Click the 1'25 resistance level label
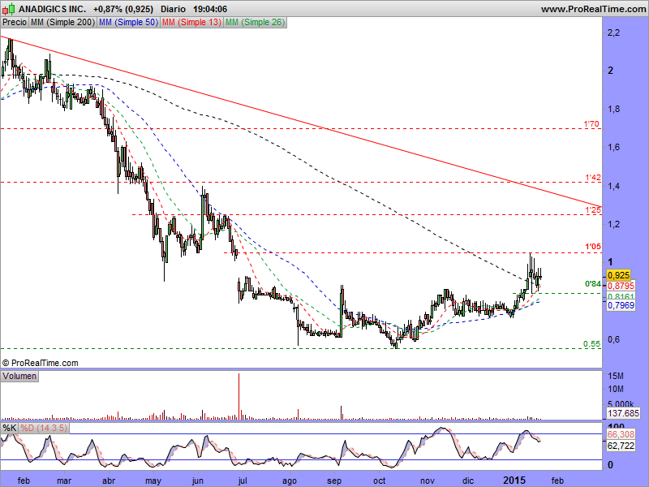Viewport: 649px width, 487px height. (x=593, y=210)
